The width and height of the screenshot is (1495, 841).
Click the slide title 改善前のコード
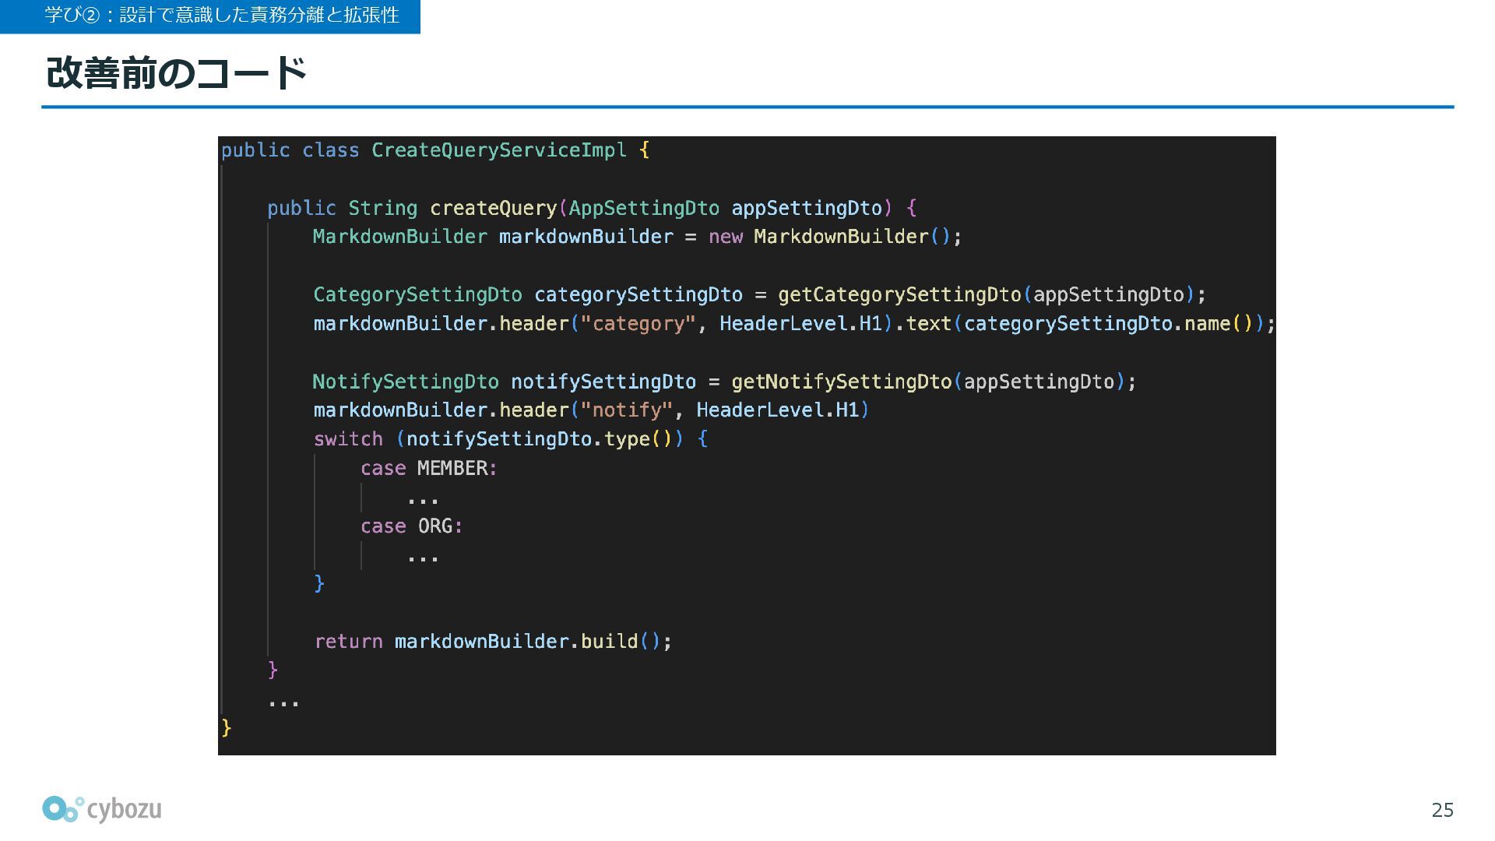[x=177, y=73]
